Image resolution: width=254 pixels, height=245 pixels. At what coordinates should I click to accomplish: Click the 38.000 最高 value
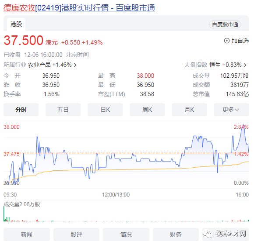[x=145, y=76]
